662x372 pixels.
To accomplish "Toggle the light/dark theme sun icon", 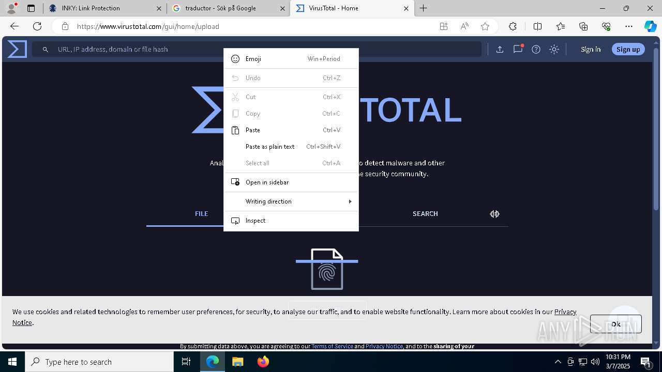I will [554, 49].
